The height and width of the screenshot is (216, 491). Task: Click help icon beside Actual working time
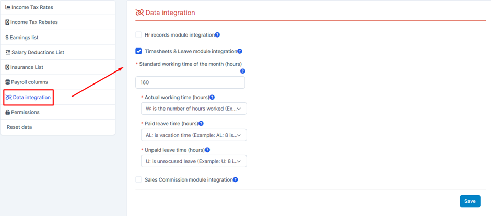212,98
